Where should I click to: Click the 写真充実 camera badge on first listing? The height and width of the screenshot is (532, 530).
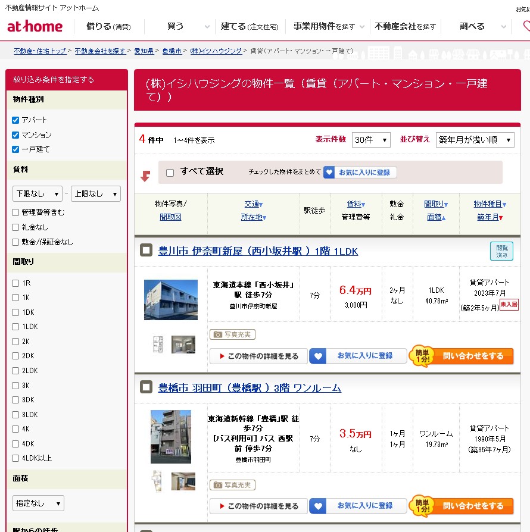click(233, 334)
